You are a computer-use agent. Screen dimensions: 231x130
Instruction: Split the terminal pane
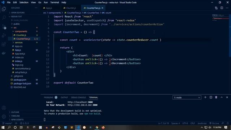click(211, 97)
